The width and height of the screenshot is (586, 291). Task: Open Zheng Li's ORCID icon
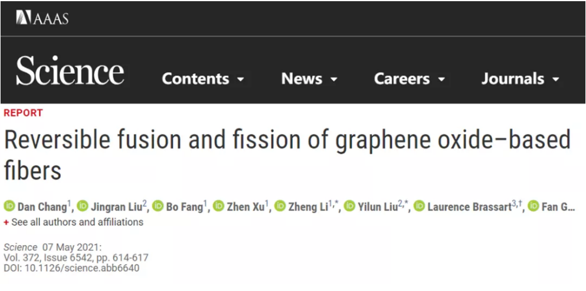tap(280, 206)
